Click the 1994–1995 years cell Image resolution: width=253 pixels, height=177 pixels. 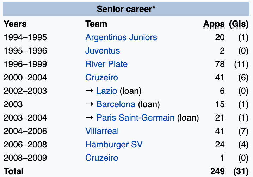tap(25, 37)
